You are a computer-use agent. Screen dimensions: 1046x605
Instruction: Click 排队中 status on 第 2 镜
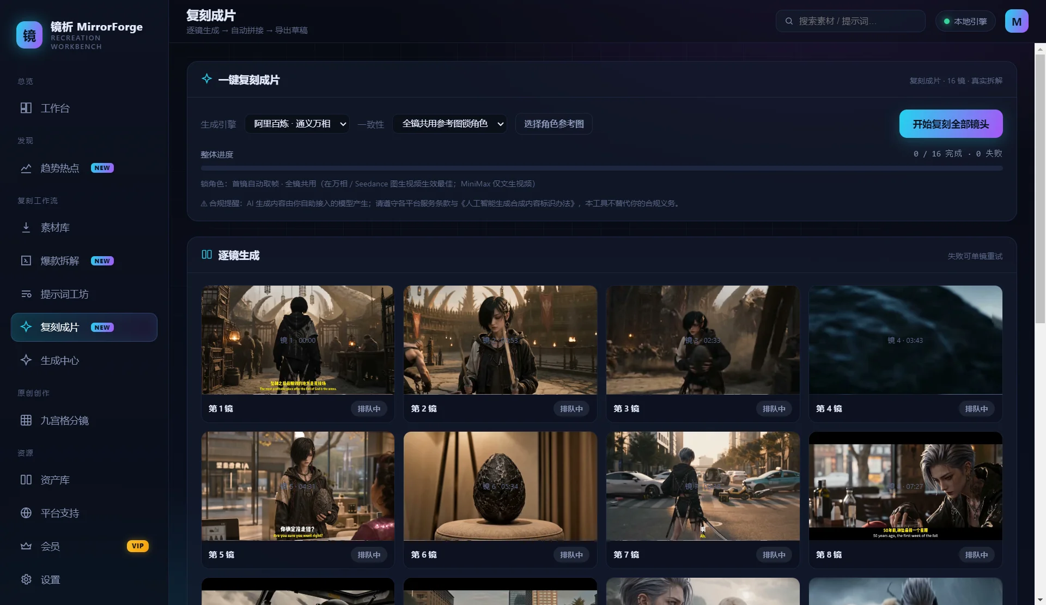(x=571, y=409)
